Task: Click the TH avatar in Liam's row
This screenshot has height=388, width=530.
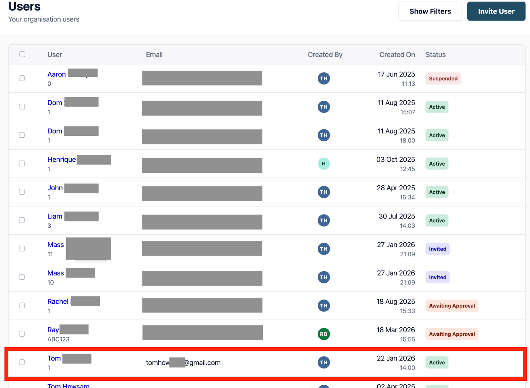Action: (x=324, y=220)
